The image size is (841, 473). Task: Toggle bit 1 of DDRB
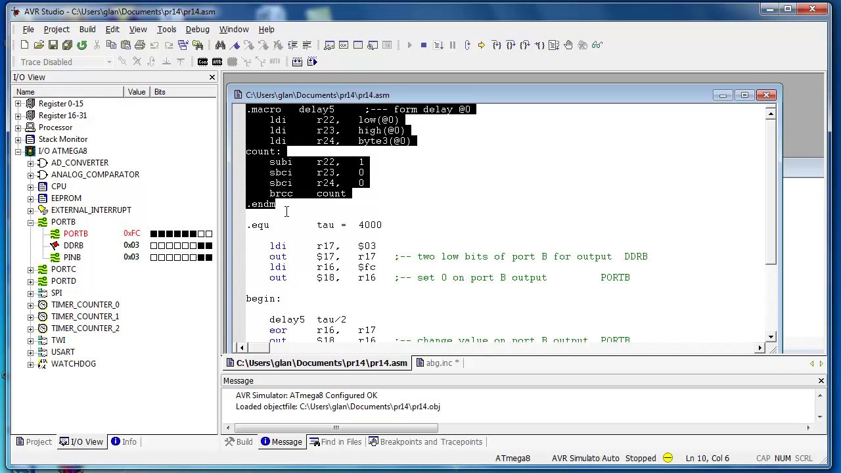[201, 246]
